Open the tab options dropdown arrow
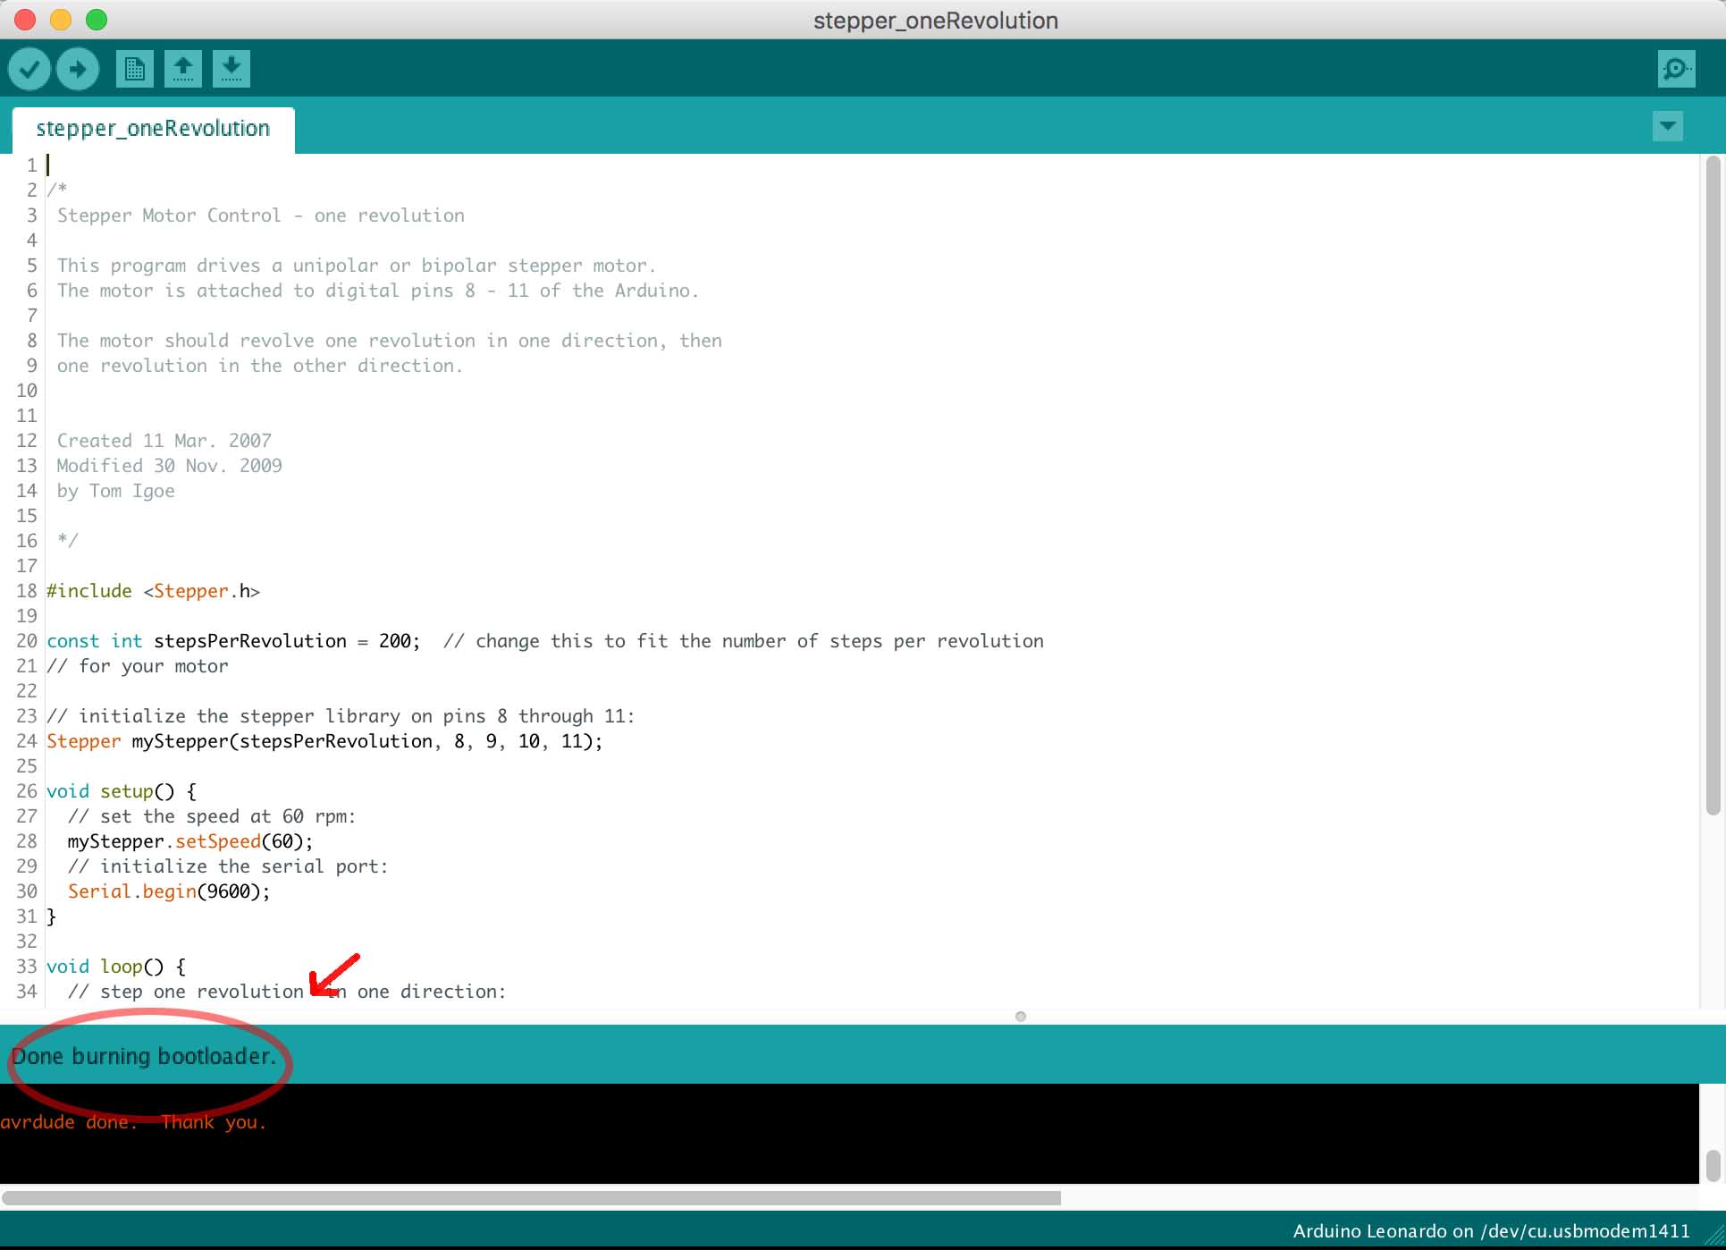 (x=1667, y=126)
